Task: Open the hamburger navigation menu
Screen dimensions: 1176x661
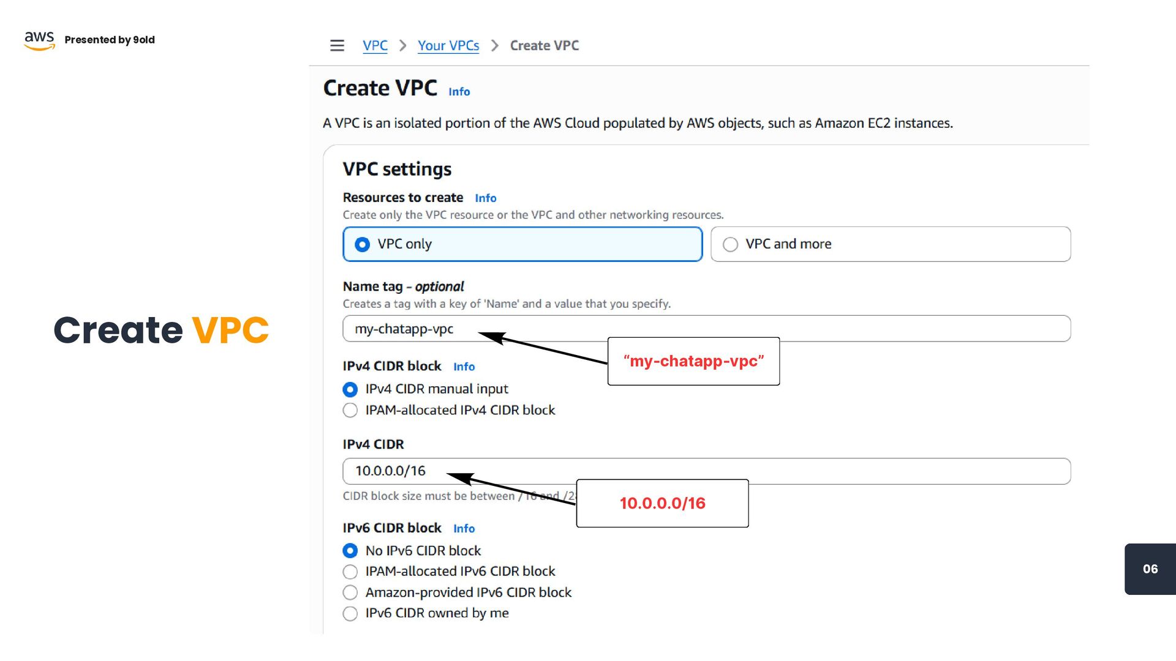Action: [x=337, y=46]
